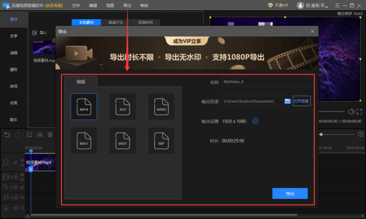Click the 导入 import icon in media panel
Screen dimensions: 366x219
[34, 33]
